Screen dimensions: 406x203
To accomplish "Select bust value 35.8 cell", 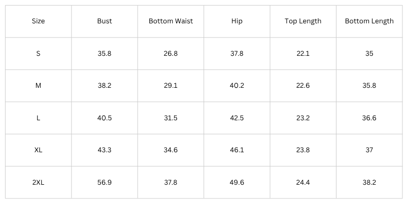I will pyautogui.click(x=105, y=53).
